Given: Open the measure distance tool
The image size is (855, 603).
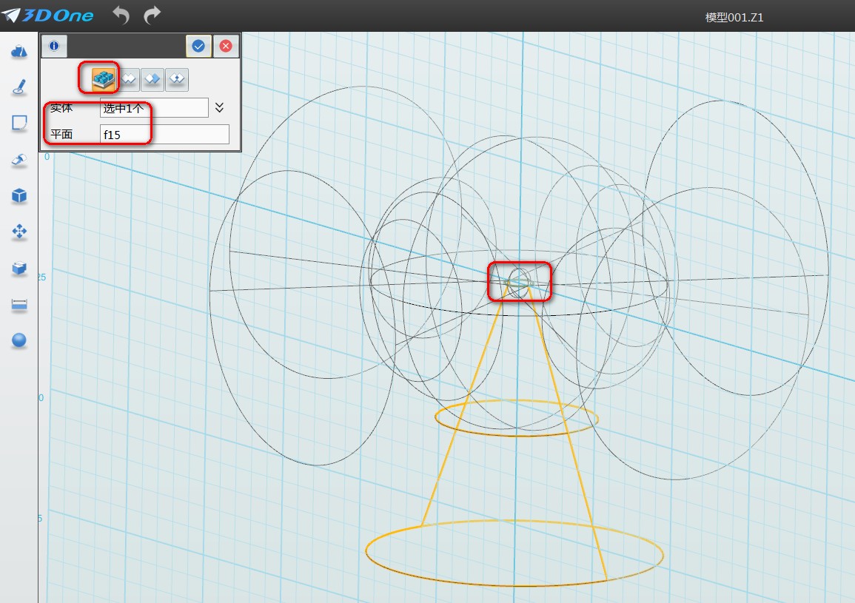Looking at the screenshot, I should tap(19, 304).
